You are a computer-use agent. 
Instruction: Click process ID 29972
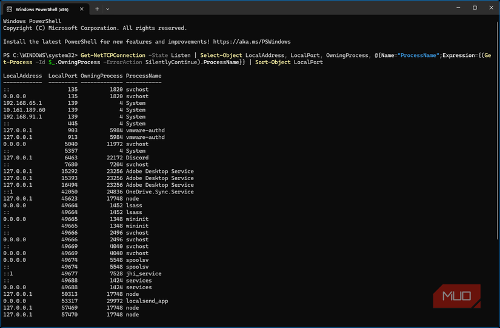[x=115, y=301]
